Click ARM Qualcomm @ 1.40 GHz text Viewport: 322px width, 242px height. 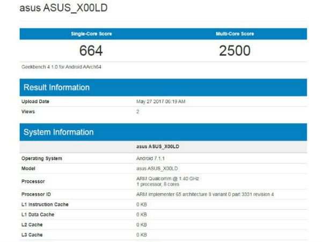167,179
